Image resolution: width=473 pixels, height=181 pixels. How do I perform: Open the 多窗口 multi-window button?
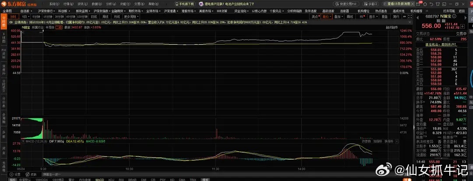click(x=371, y=4)
